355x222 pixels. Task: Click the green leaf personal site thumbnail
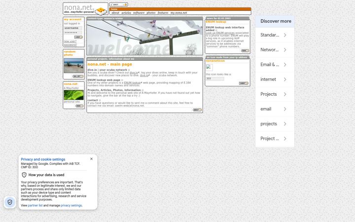pos(73,95)
